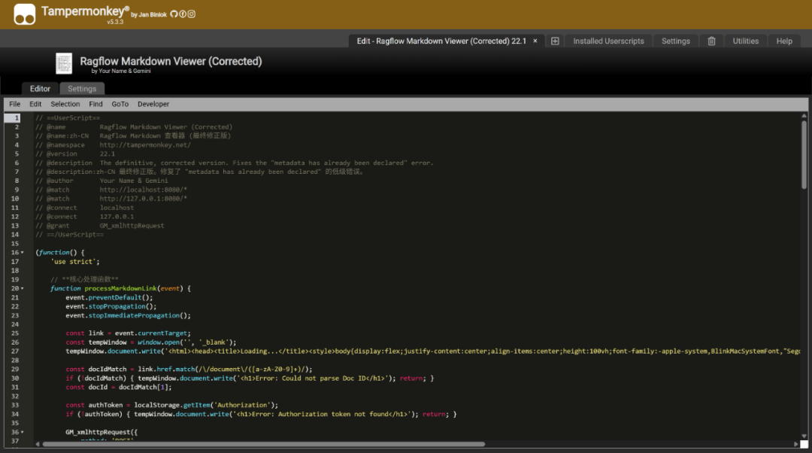Image resolution: width=812 pixels, height=453 pixels.
Task: Collapse processMarkdownLink fold at line 20
Action: tap(22, 288)
